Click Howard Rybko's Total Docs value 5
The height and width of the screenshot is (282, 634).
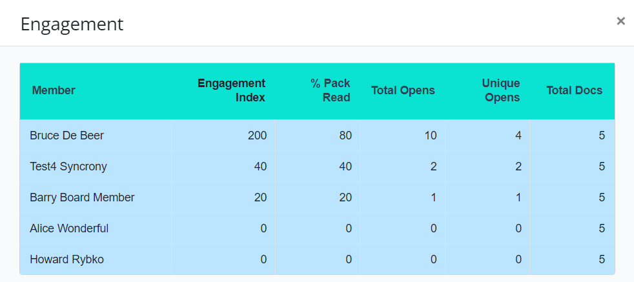(x=602, y=259)
